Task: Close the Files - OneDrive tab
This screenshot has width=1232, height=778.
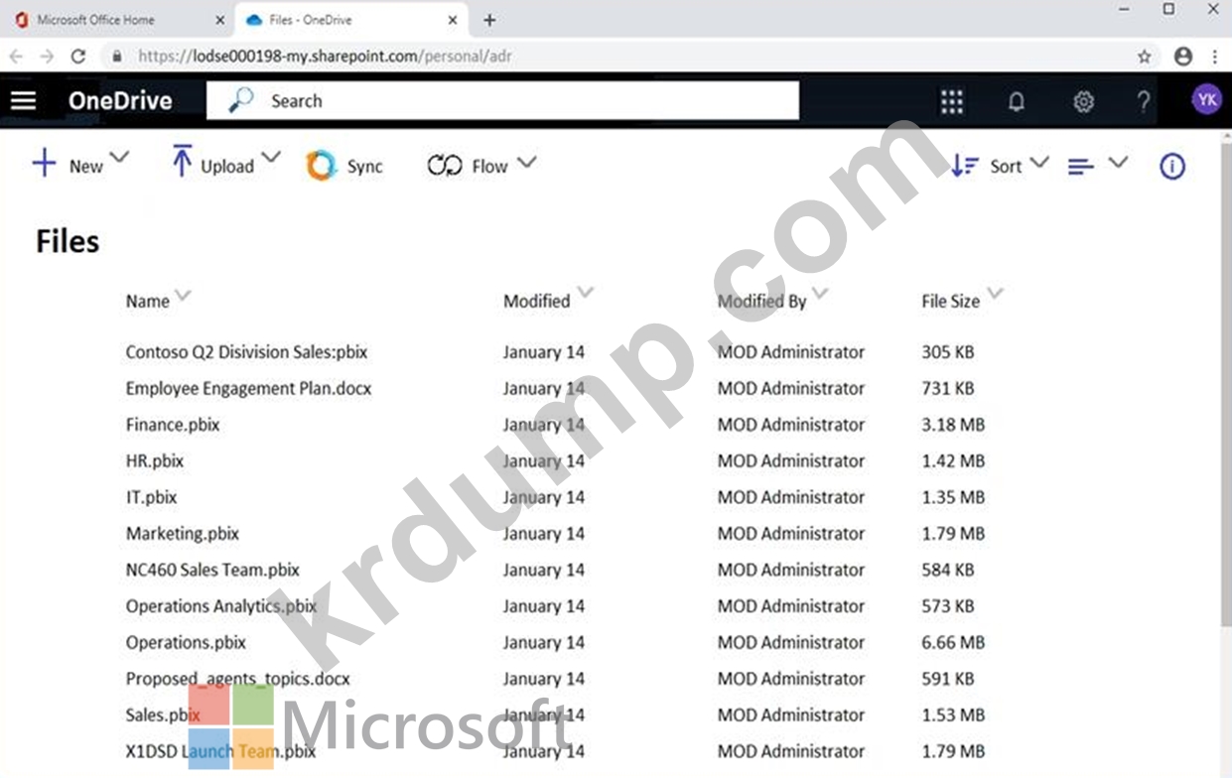Action: tap(453, 20)
